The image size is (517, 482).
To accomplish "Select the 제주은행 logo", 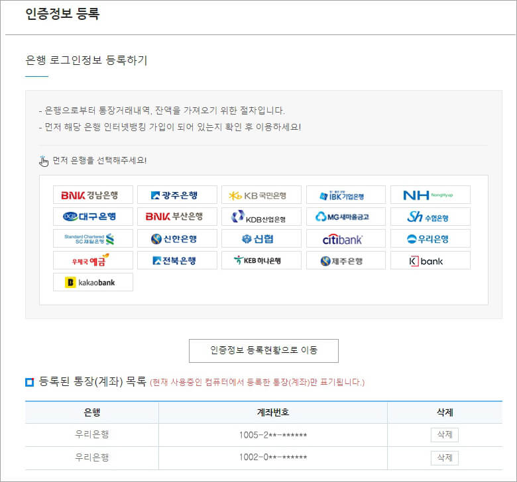I will click(346, 260).
